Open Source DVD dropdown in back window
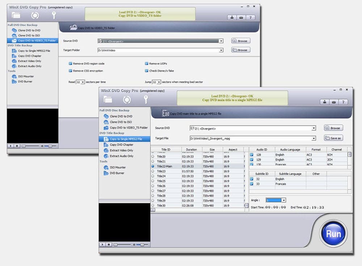The width and height of the screenshot is (362, 266). pyautogui.click(x=221, y=41)
